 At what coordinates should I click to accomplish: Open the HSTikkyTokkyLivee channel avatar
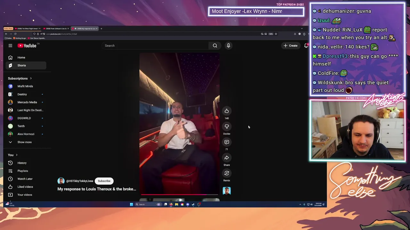pos(61,181)
